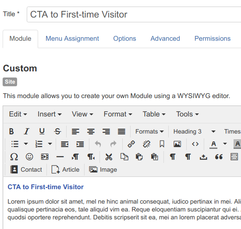The width and height of the screenshot is (241, 229).
Task: Open numbered list style dropdown arrow
Action: (50, 144)
